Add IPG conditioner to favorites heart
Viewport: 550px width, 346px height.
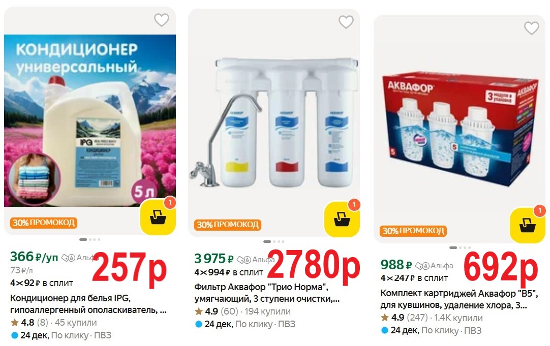click(x=161, y=20)
